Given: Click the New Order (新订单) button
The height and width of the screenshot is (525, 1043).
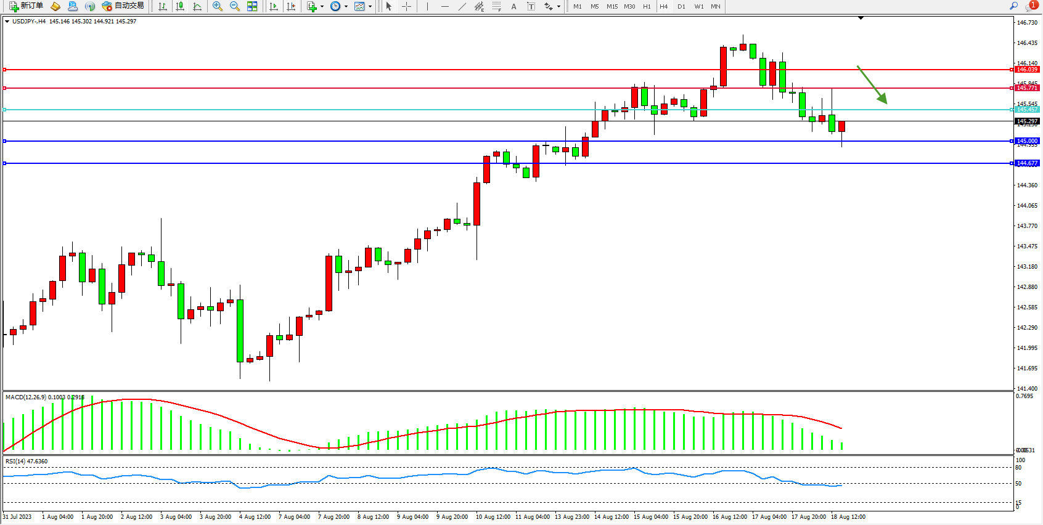Looking at the screenshot, I should coord(26,6).
